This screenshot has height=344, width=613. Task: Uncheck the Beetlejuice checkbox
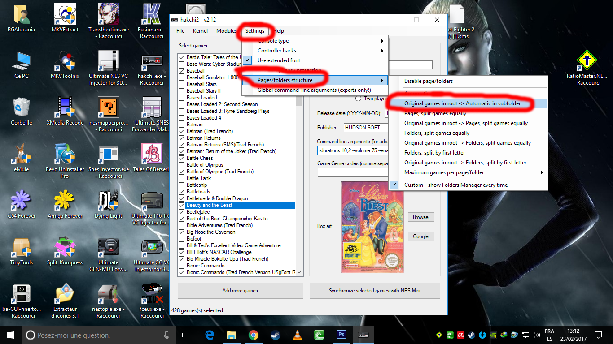(x=181, y=212)
